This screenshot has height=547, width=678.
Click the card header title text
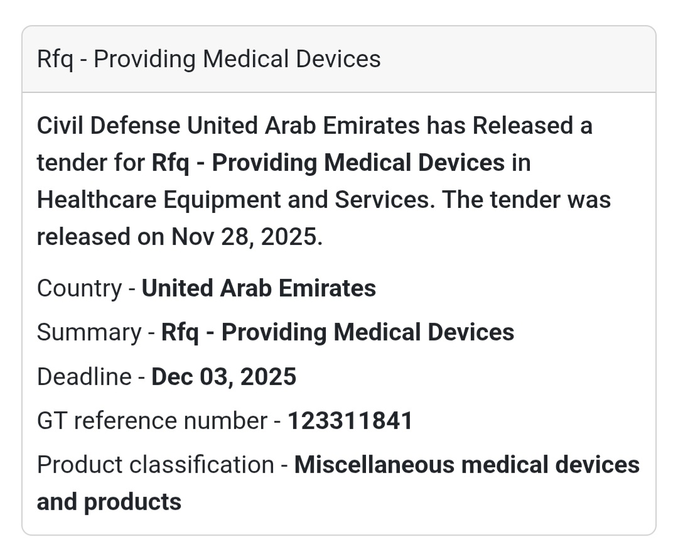(208, 59)
